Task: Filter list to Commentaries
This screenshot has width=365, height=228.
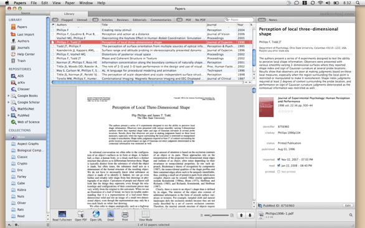Action: coord(161,20)
